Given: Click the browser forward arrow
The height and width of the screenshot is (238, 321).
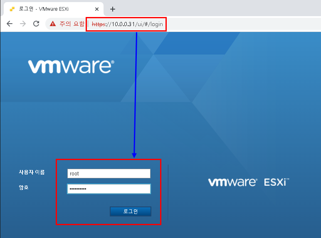Looking at the screenshot, I should coord(23,24).
